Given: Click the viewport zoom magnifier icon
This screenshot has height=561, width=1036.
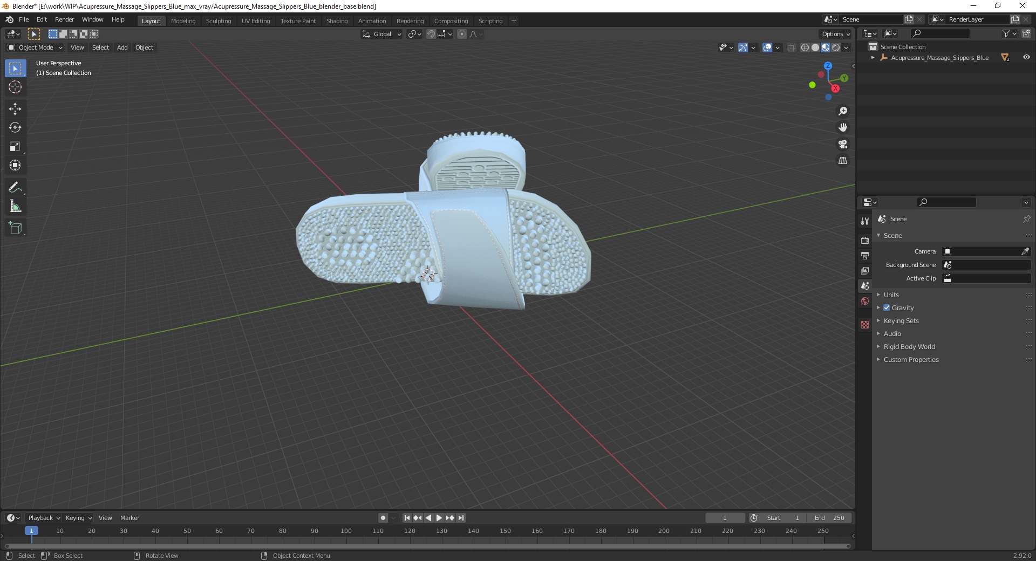Looking at the screenshot, I should (842, 111).
